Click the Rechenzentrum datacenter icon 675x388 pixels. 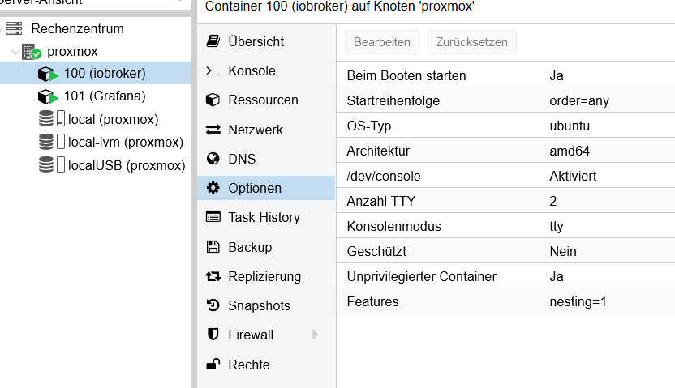[x=14, y=28]
